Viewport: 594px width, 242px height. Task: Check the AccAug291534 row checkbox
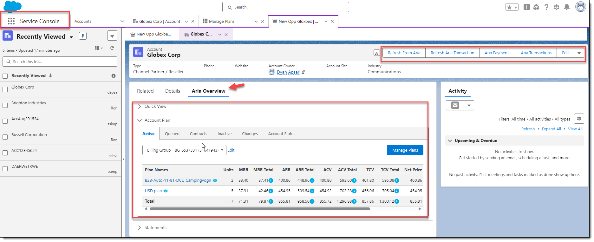(5, 121)
